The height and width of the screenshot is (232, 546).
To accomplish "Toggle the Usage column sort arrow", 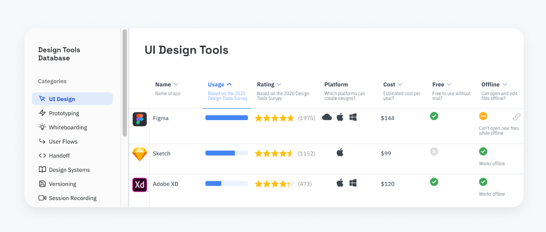I will coord(229,84).
